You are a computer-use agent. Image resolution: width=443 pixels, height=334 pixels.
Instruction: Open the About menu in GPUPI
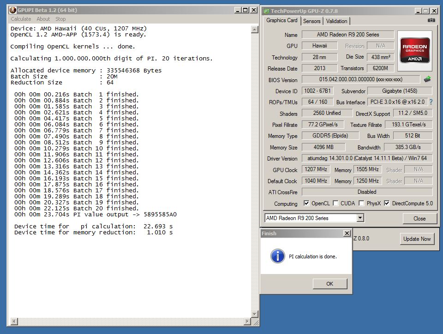(43, 19)
